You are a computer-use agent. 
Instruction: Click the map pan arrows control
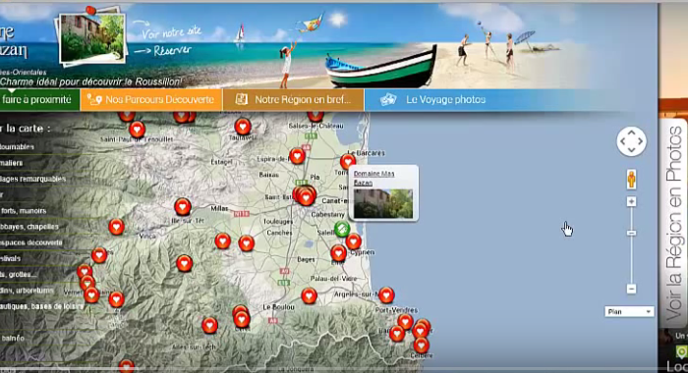pos(631,141)
